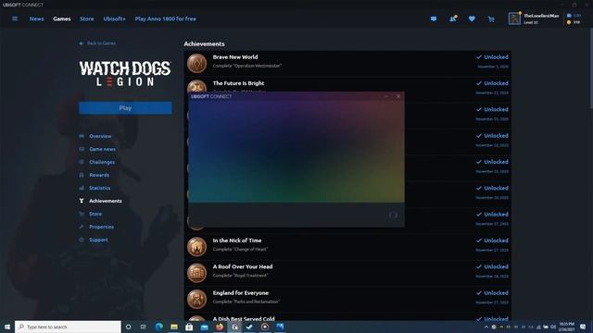This screenshot has width=593, height=333.
Task: Click A Roof Over Your Head title
Action: coord(243,266)
